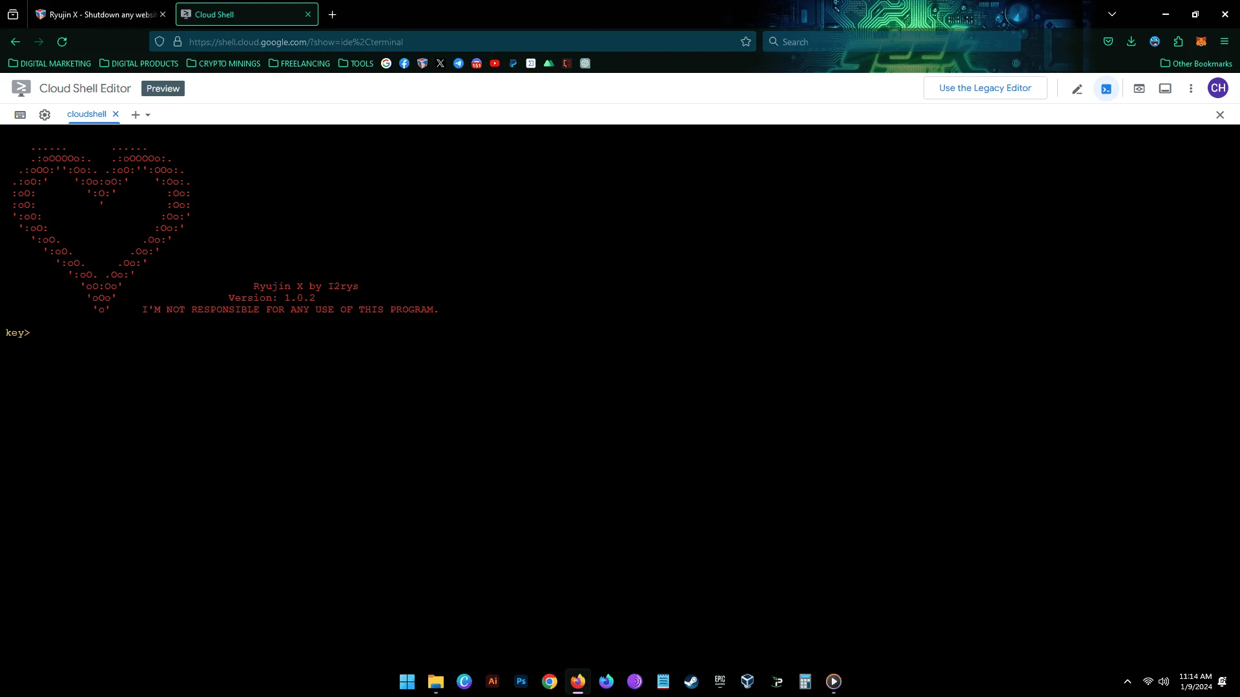Open the Firefox View icon
The height and width of the screenshot is (697, 1240).
[x=13, y=14]
